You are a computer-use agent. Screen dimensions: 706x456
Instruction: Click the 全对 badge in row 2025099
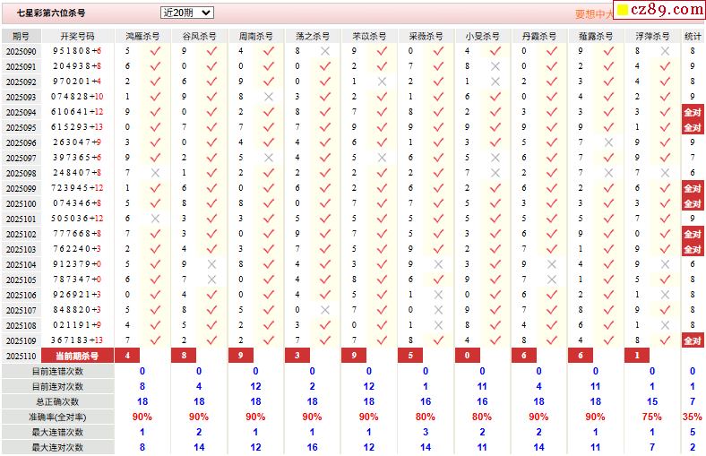click(693, 188)
